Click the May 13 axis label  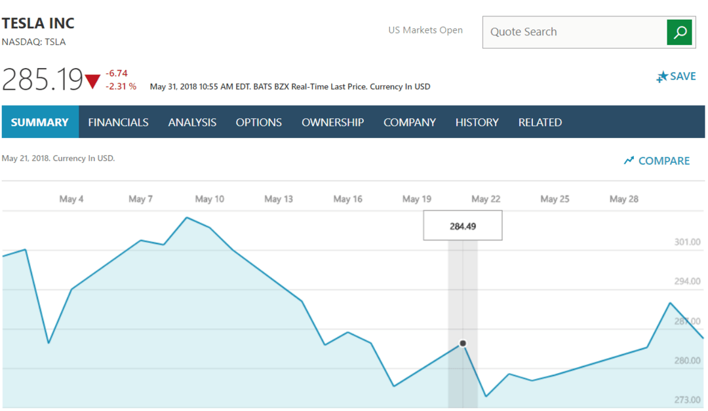pyautogui.click(x=279, y=199)
